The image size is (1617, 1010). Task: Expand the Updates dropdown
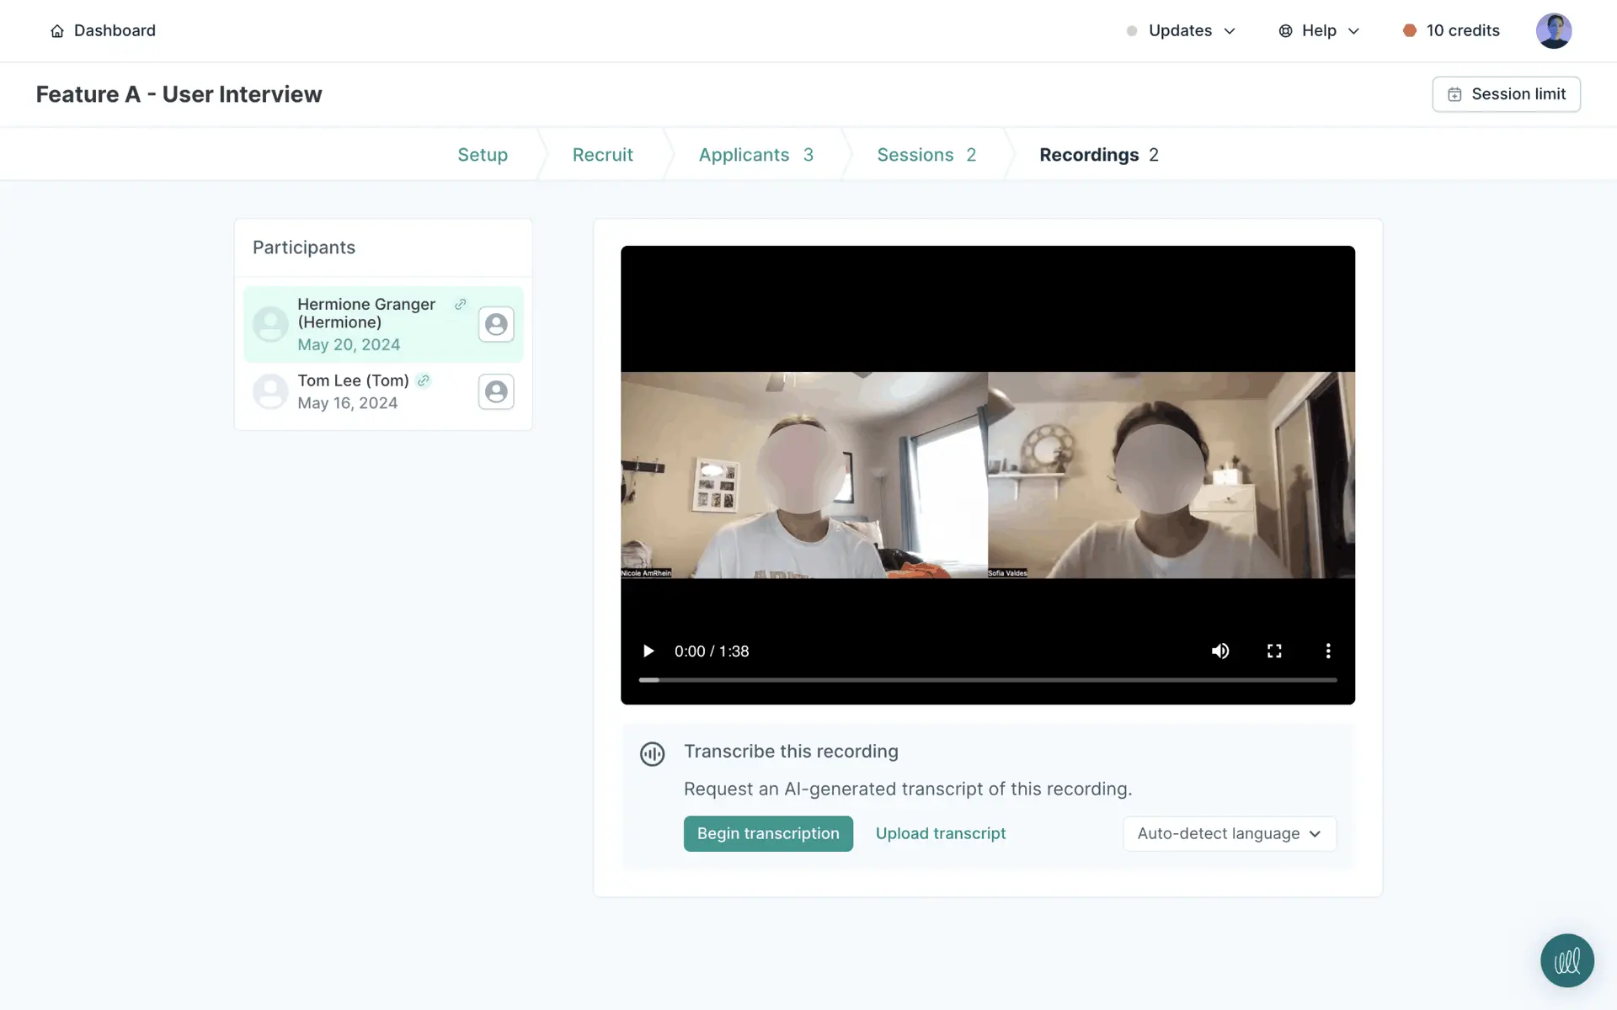pyautogui.click(x=1181, y=31)
